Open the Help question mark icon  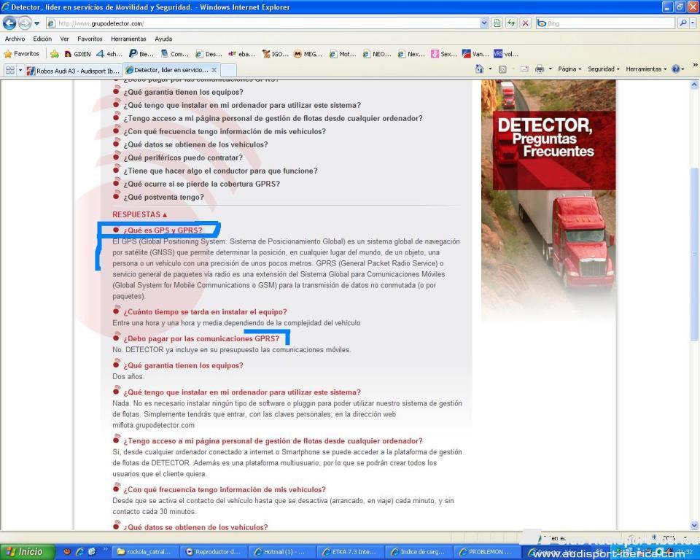tap(676, 69)
